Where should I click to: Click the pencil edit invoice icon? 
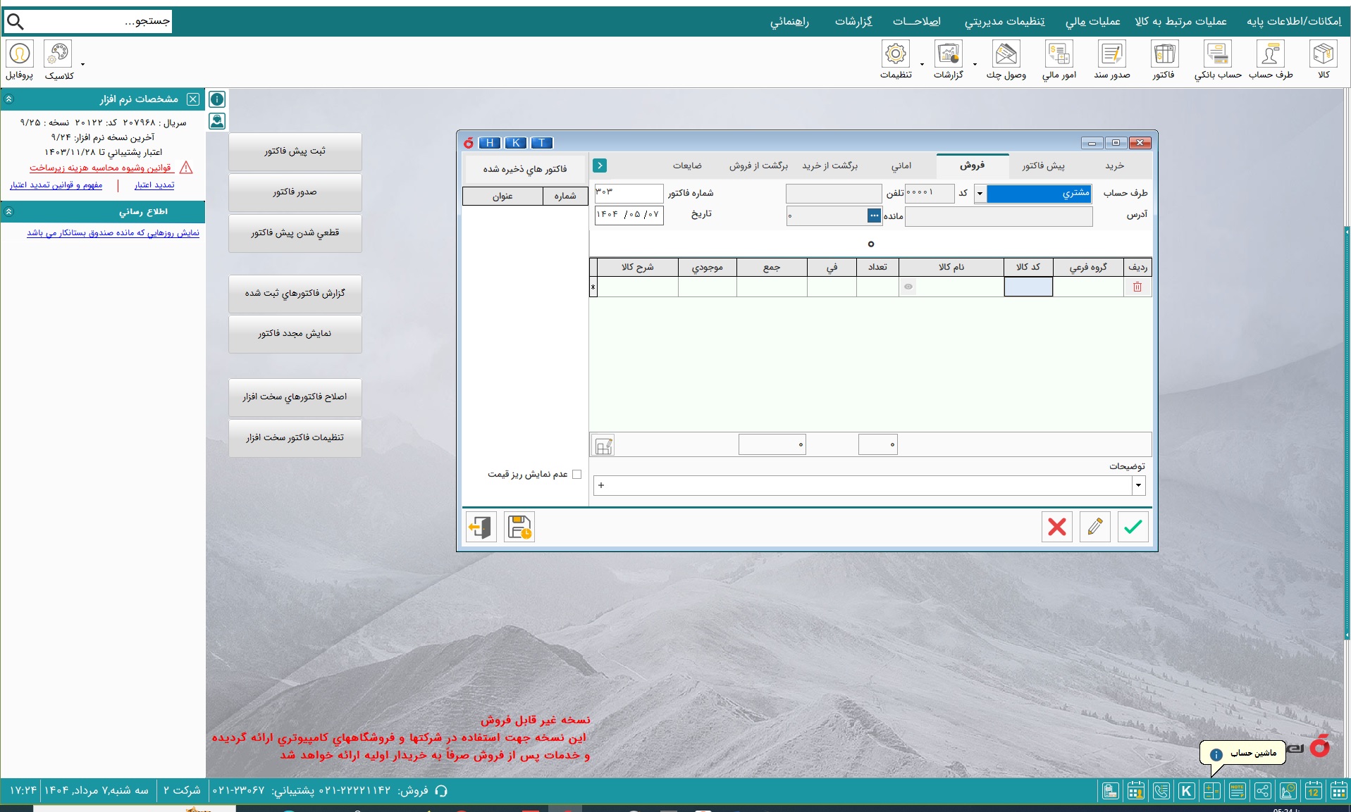tap(1094, 527)
